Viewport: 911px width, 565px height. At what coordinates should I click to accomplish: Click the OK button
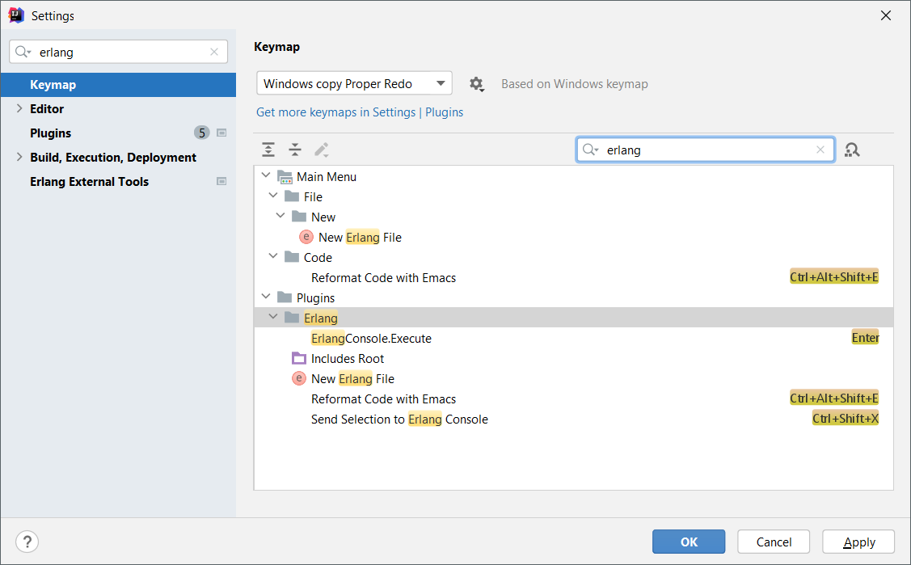(x=689, y=542)
